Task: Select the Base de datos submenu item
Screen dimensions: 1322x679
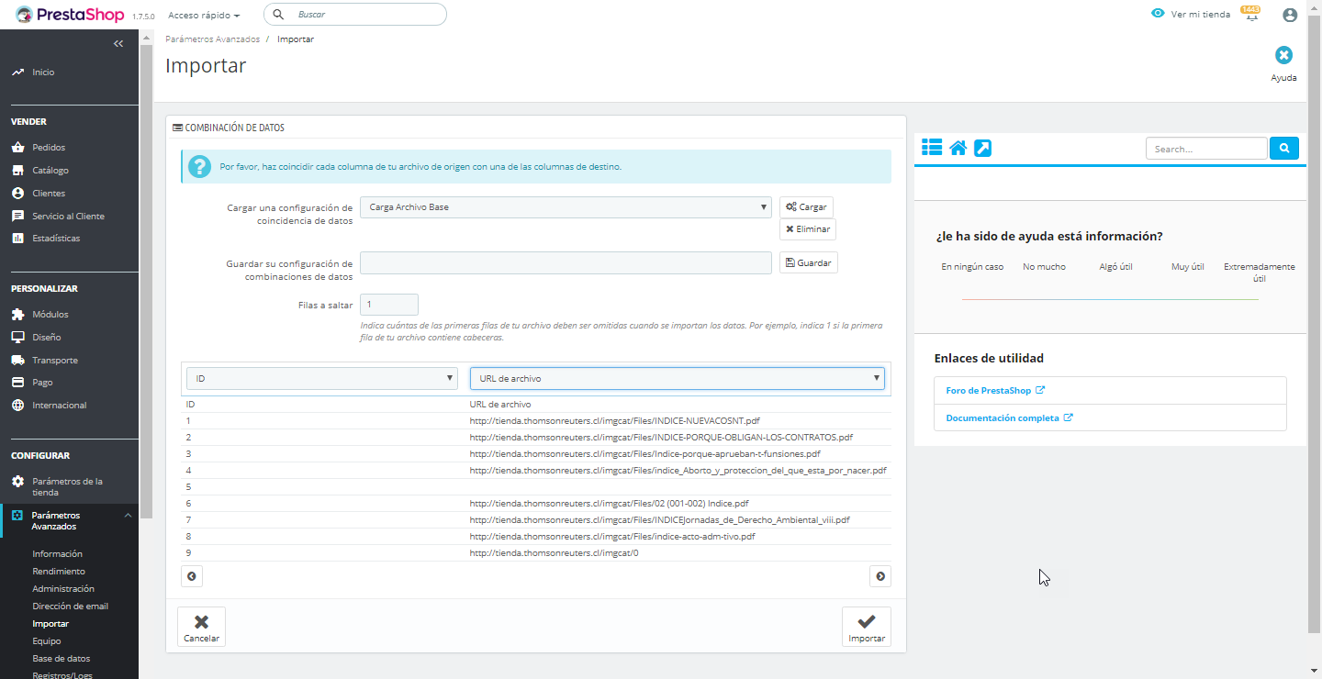Action: (x=61, y=659)
